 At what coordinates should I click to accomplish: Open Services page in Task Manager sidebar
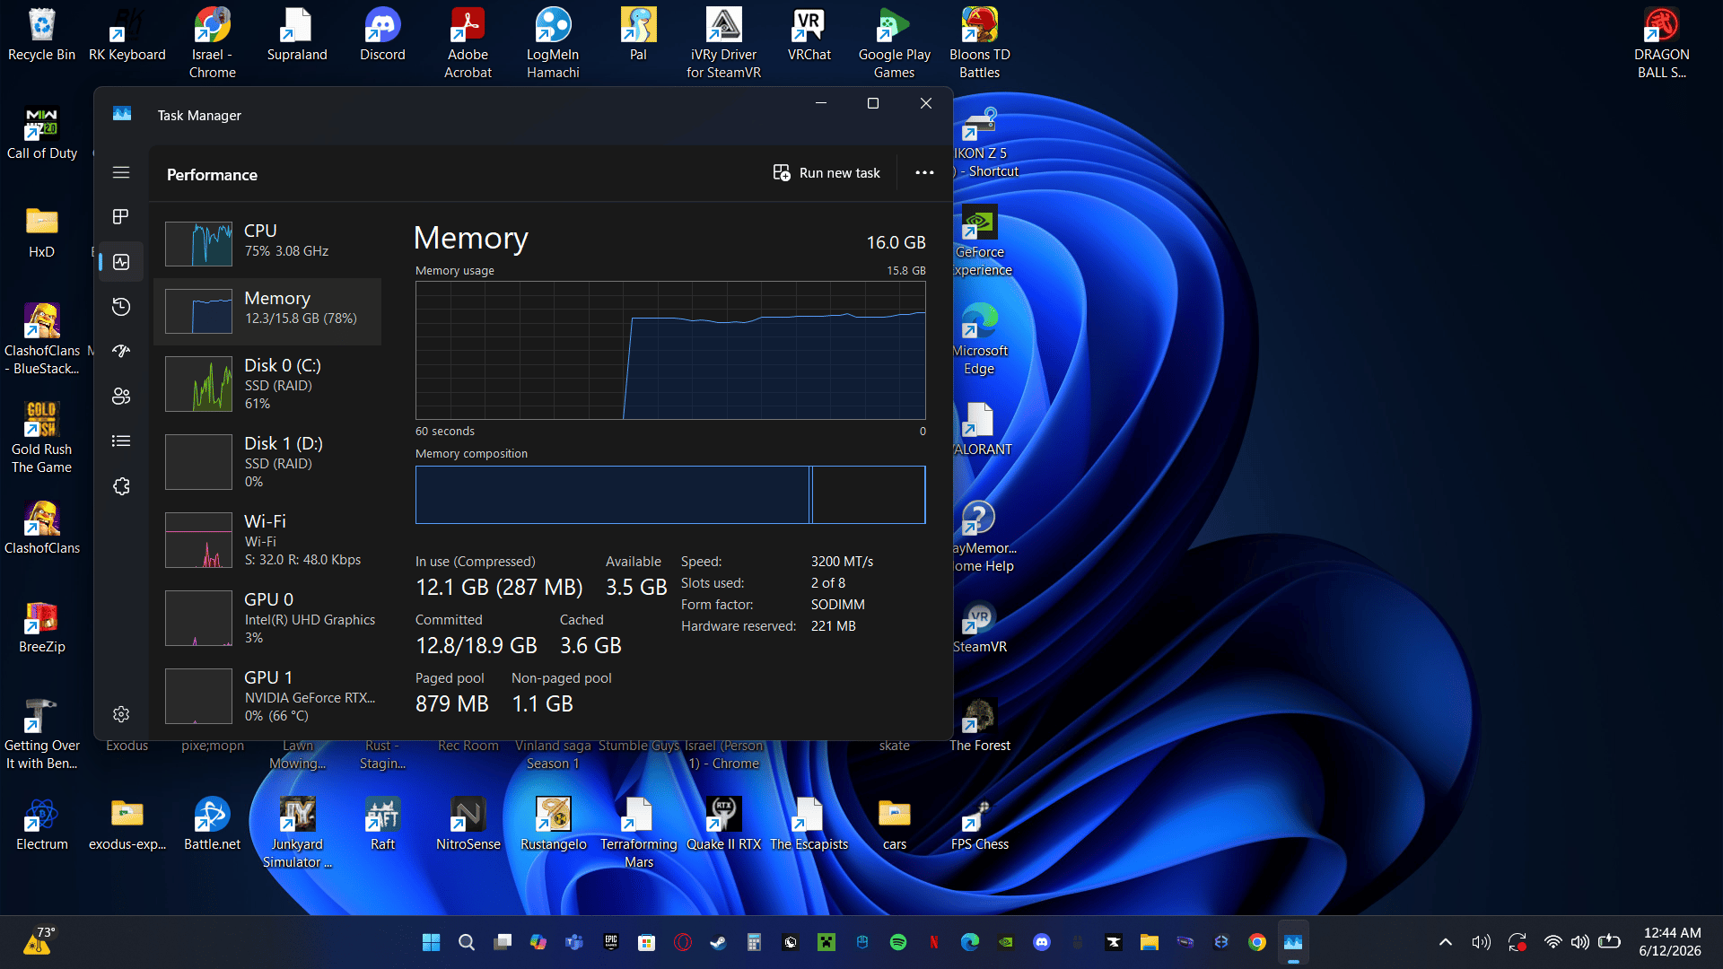pos(121,486)
